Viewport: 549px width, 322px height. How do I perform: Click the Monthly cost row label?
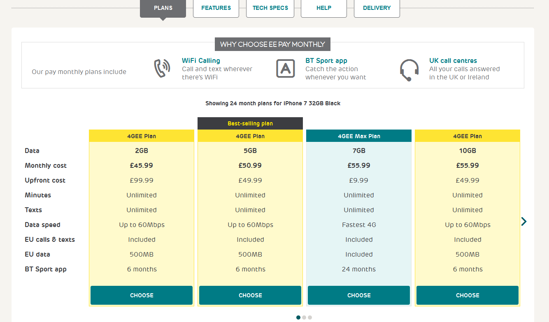pos(46,166)
